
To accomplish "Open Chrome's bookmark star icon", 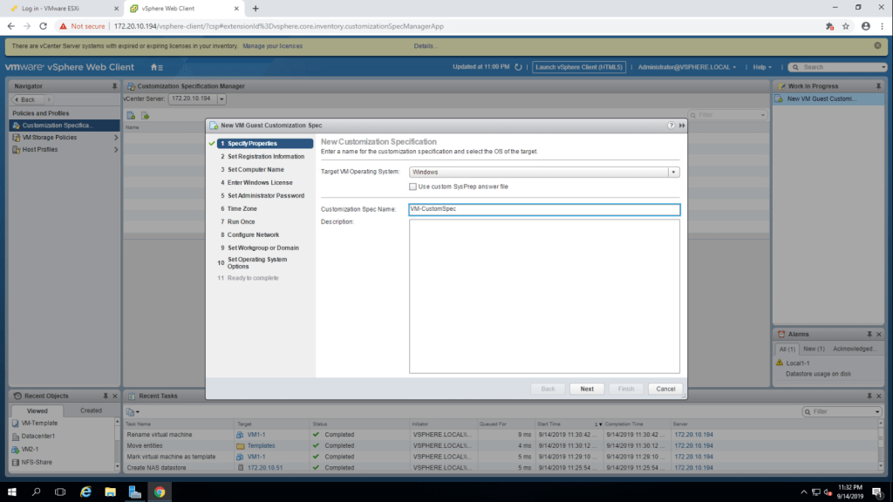I will tap(846, 26).
